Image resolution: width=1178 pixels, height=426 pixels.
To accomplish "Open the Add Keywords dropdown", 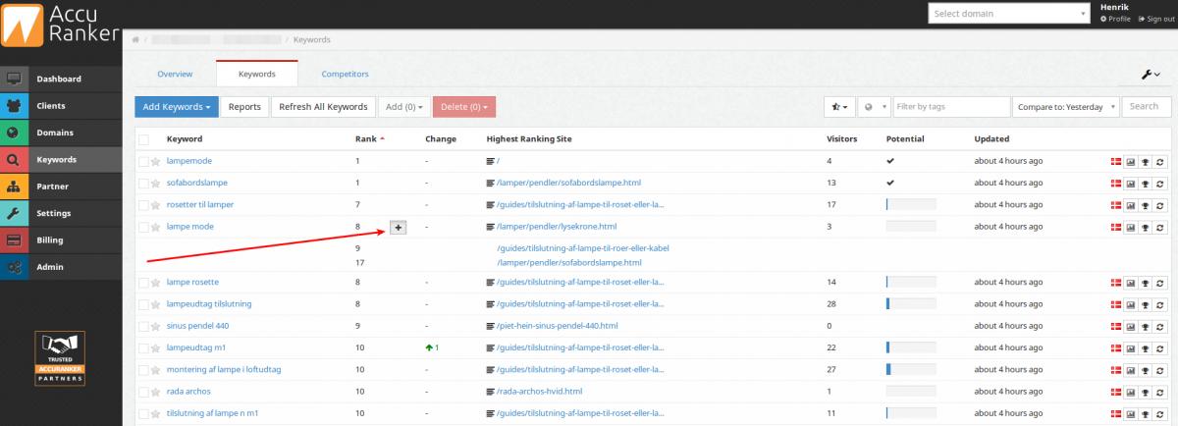I will pyautogui.click(x=177, y=106).
